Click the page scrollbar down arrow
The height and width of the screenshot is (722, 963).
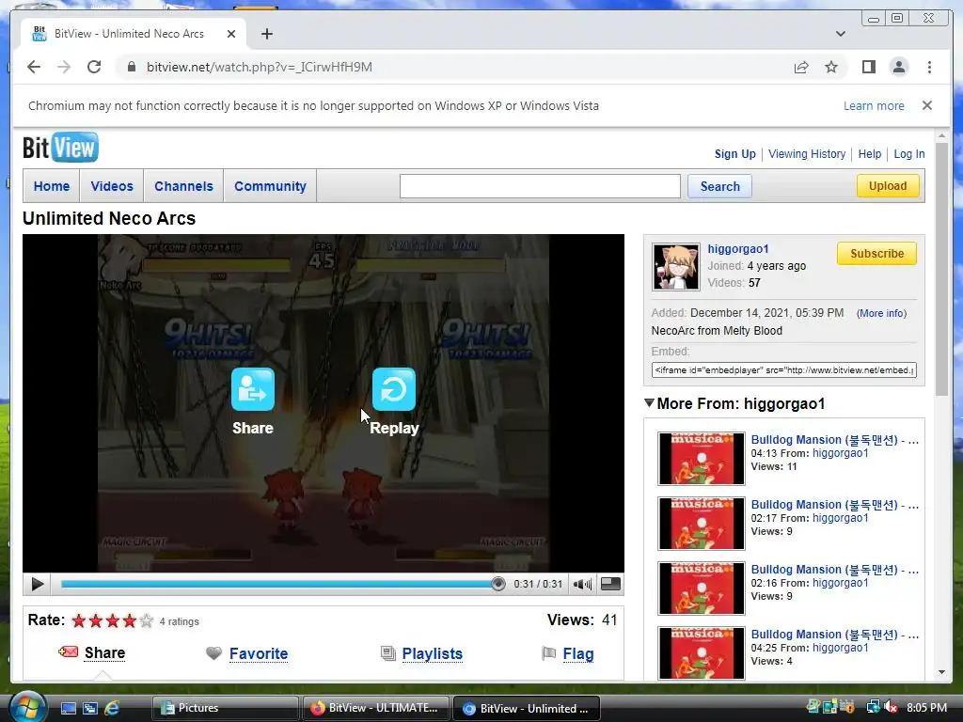click(x=942, y=672)
